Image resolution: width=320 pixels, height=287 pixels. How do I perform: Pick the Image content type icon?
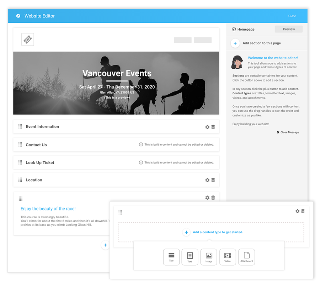coord(209,257)
